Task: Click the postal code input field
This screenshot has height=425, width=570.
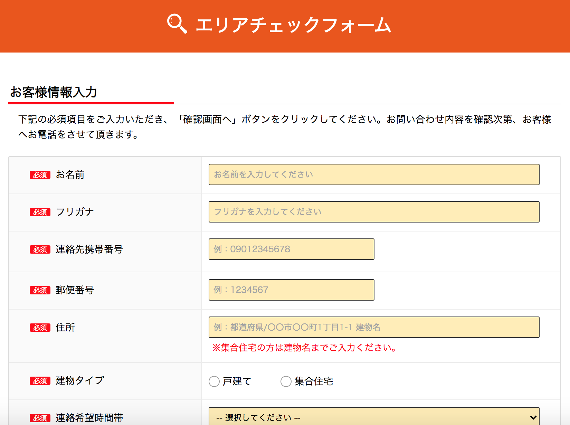Action: tap(291, 290)
